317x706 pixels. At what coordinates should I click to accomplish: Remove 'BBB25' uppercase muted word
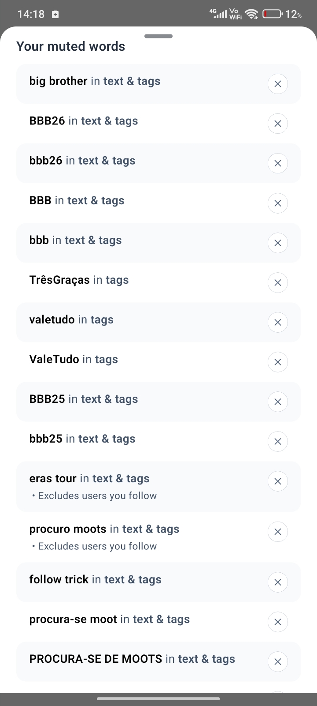click(277, 402)
